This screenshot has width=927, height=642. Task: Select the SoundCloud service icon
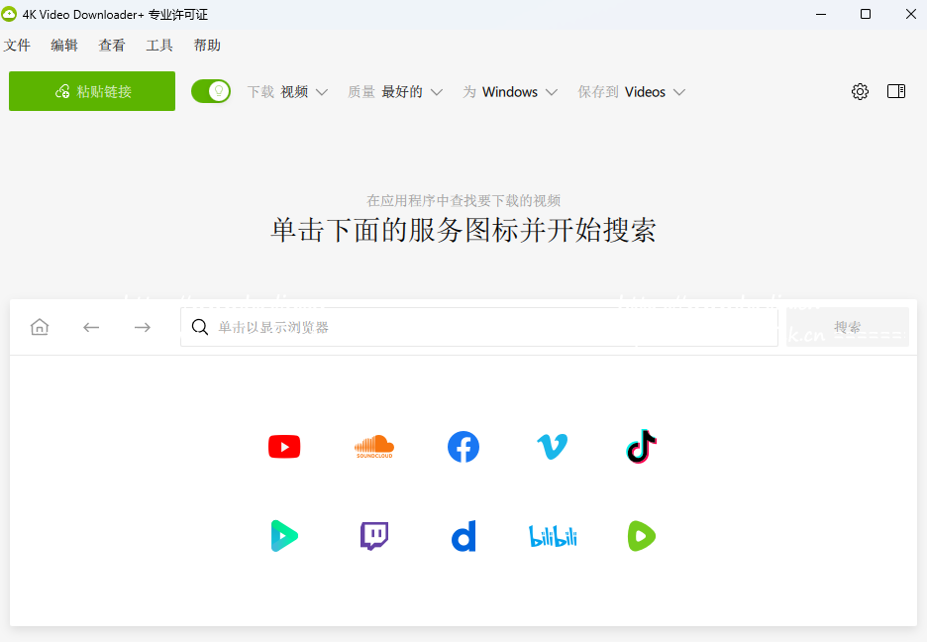pos(373,446)
